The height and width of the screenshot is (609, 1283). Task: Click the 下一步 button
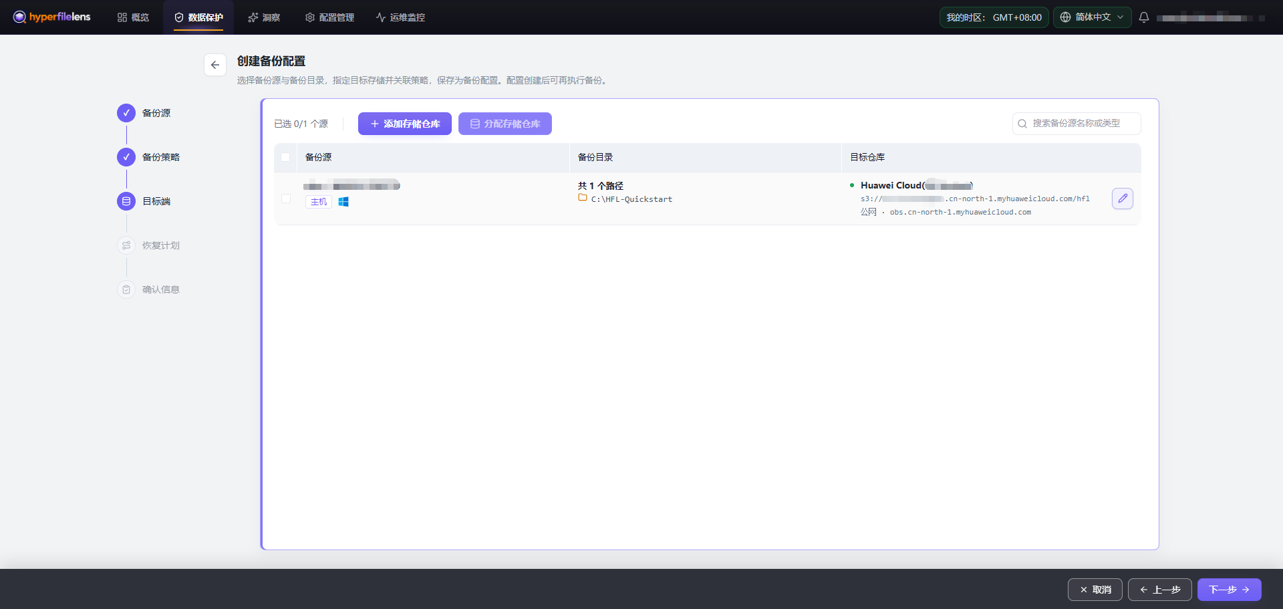point(1229,590)
